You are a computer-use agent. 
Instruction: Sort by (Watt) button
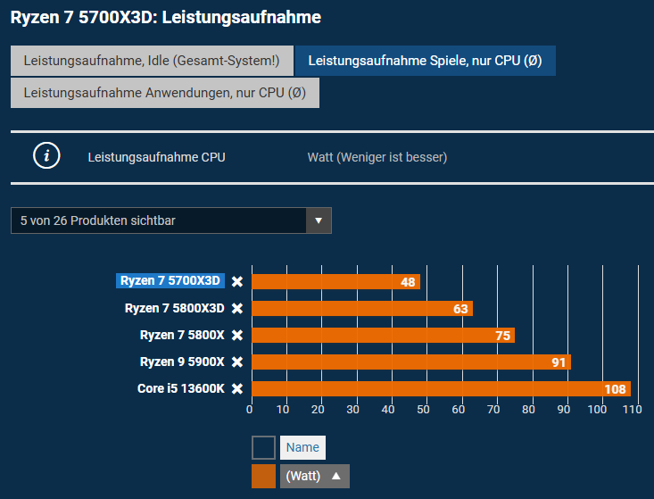314,476
